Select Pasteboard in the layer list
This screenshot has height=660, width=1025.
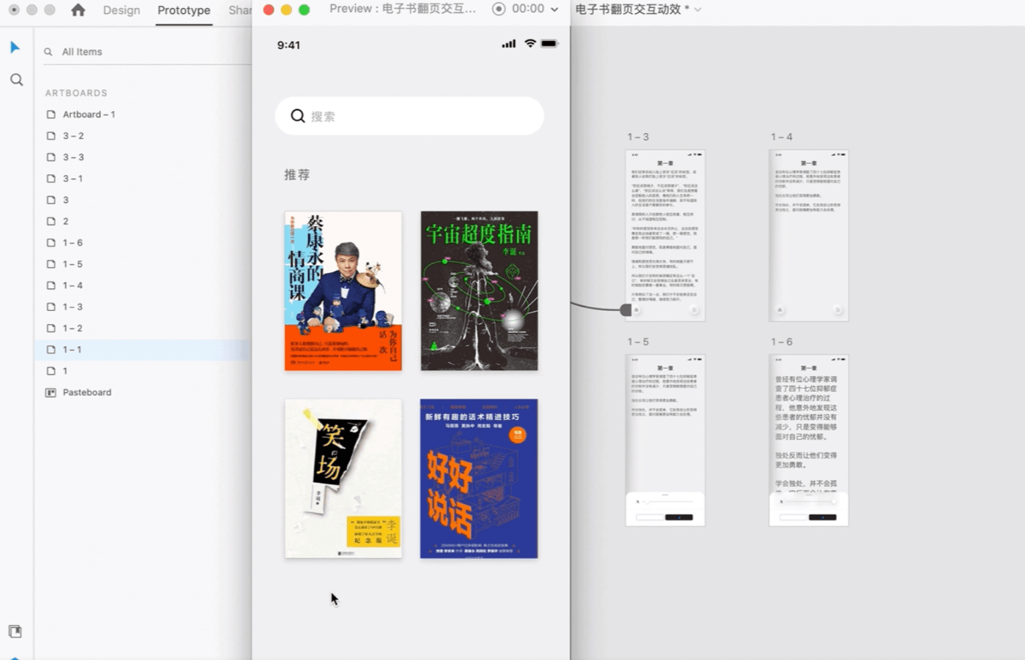point(143,392)
